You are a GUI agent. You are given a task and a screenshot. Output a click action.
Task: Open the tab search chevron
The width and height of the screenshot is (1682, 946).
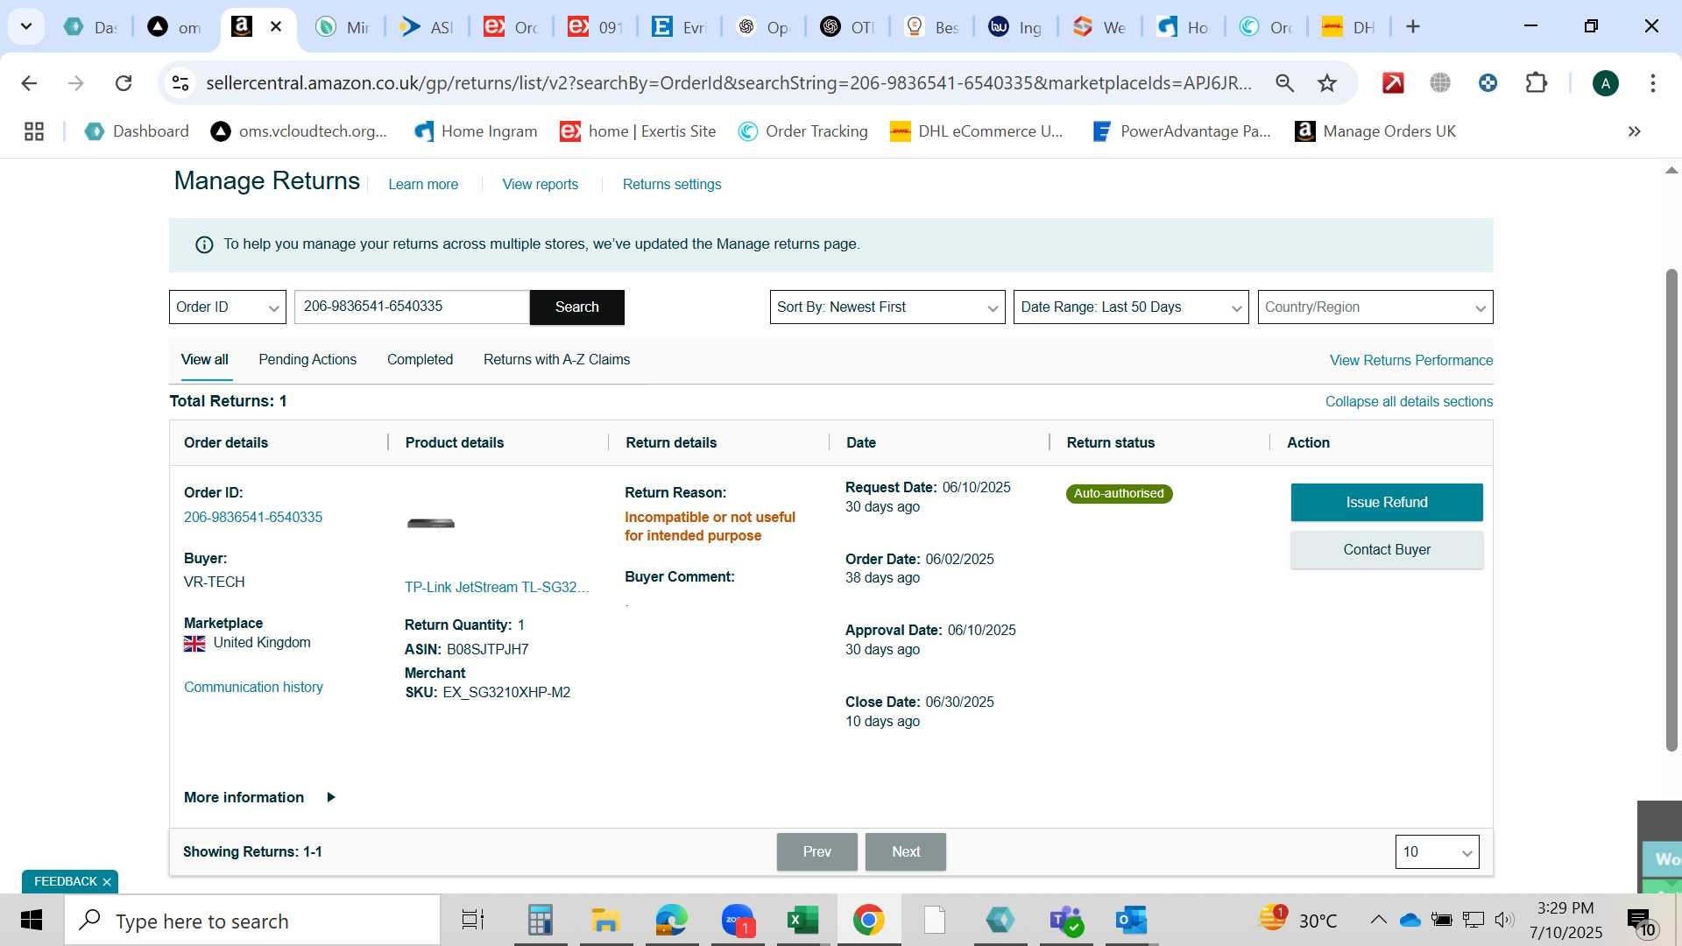(x=26, y=26)
